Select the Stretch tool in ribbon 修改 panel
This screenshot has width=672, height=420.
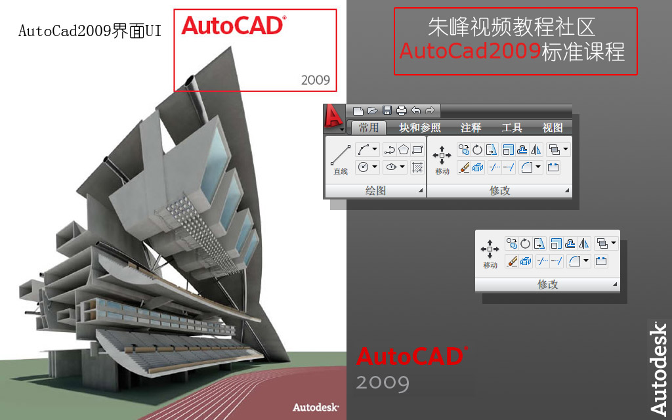click(x=491, y=150)
